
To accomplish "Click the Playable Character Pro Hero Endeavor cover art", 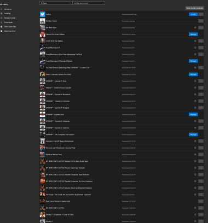I will (x=43, y=181).
